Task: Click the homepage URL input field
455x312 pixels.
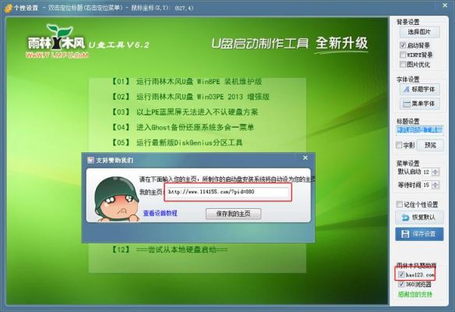Action: [x=228, y=192]
